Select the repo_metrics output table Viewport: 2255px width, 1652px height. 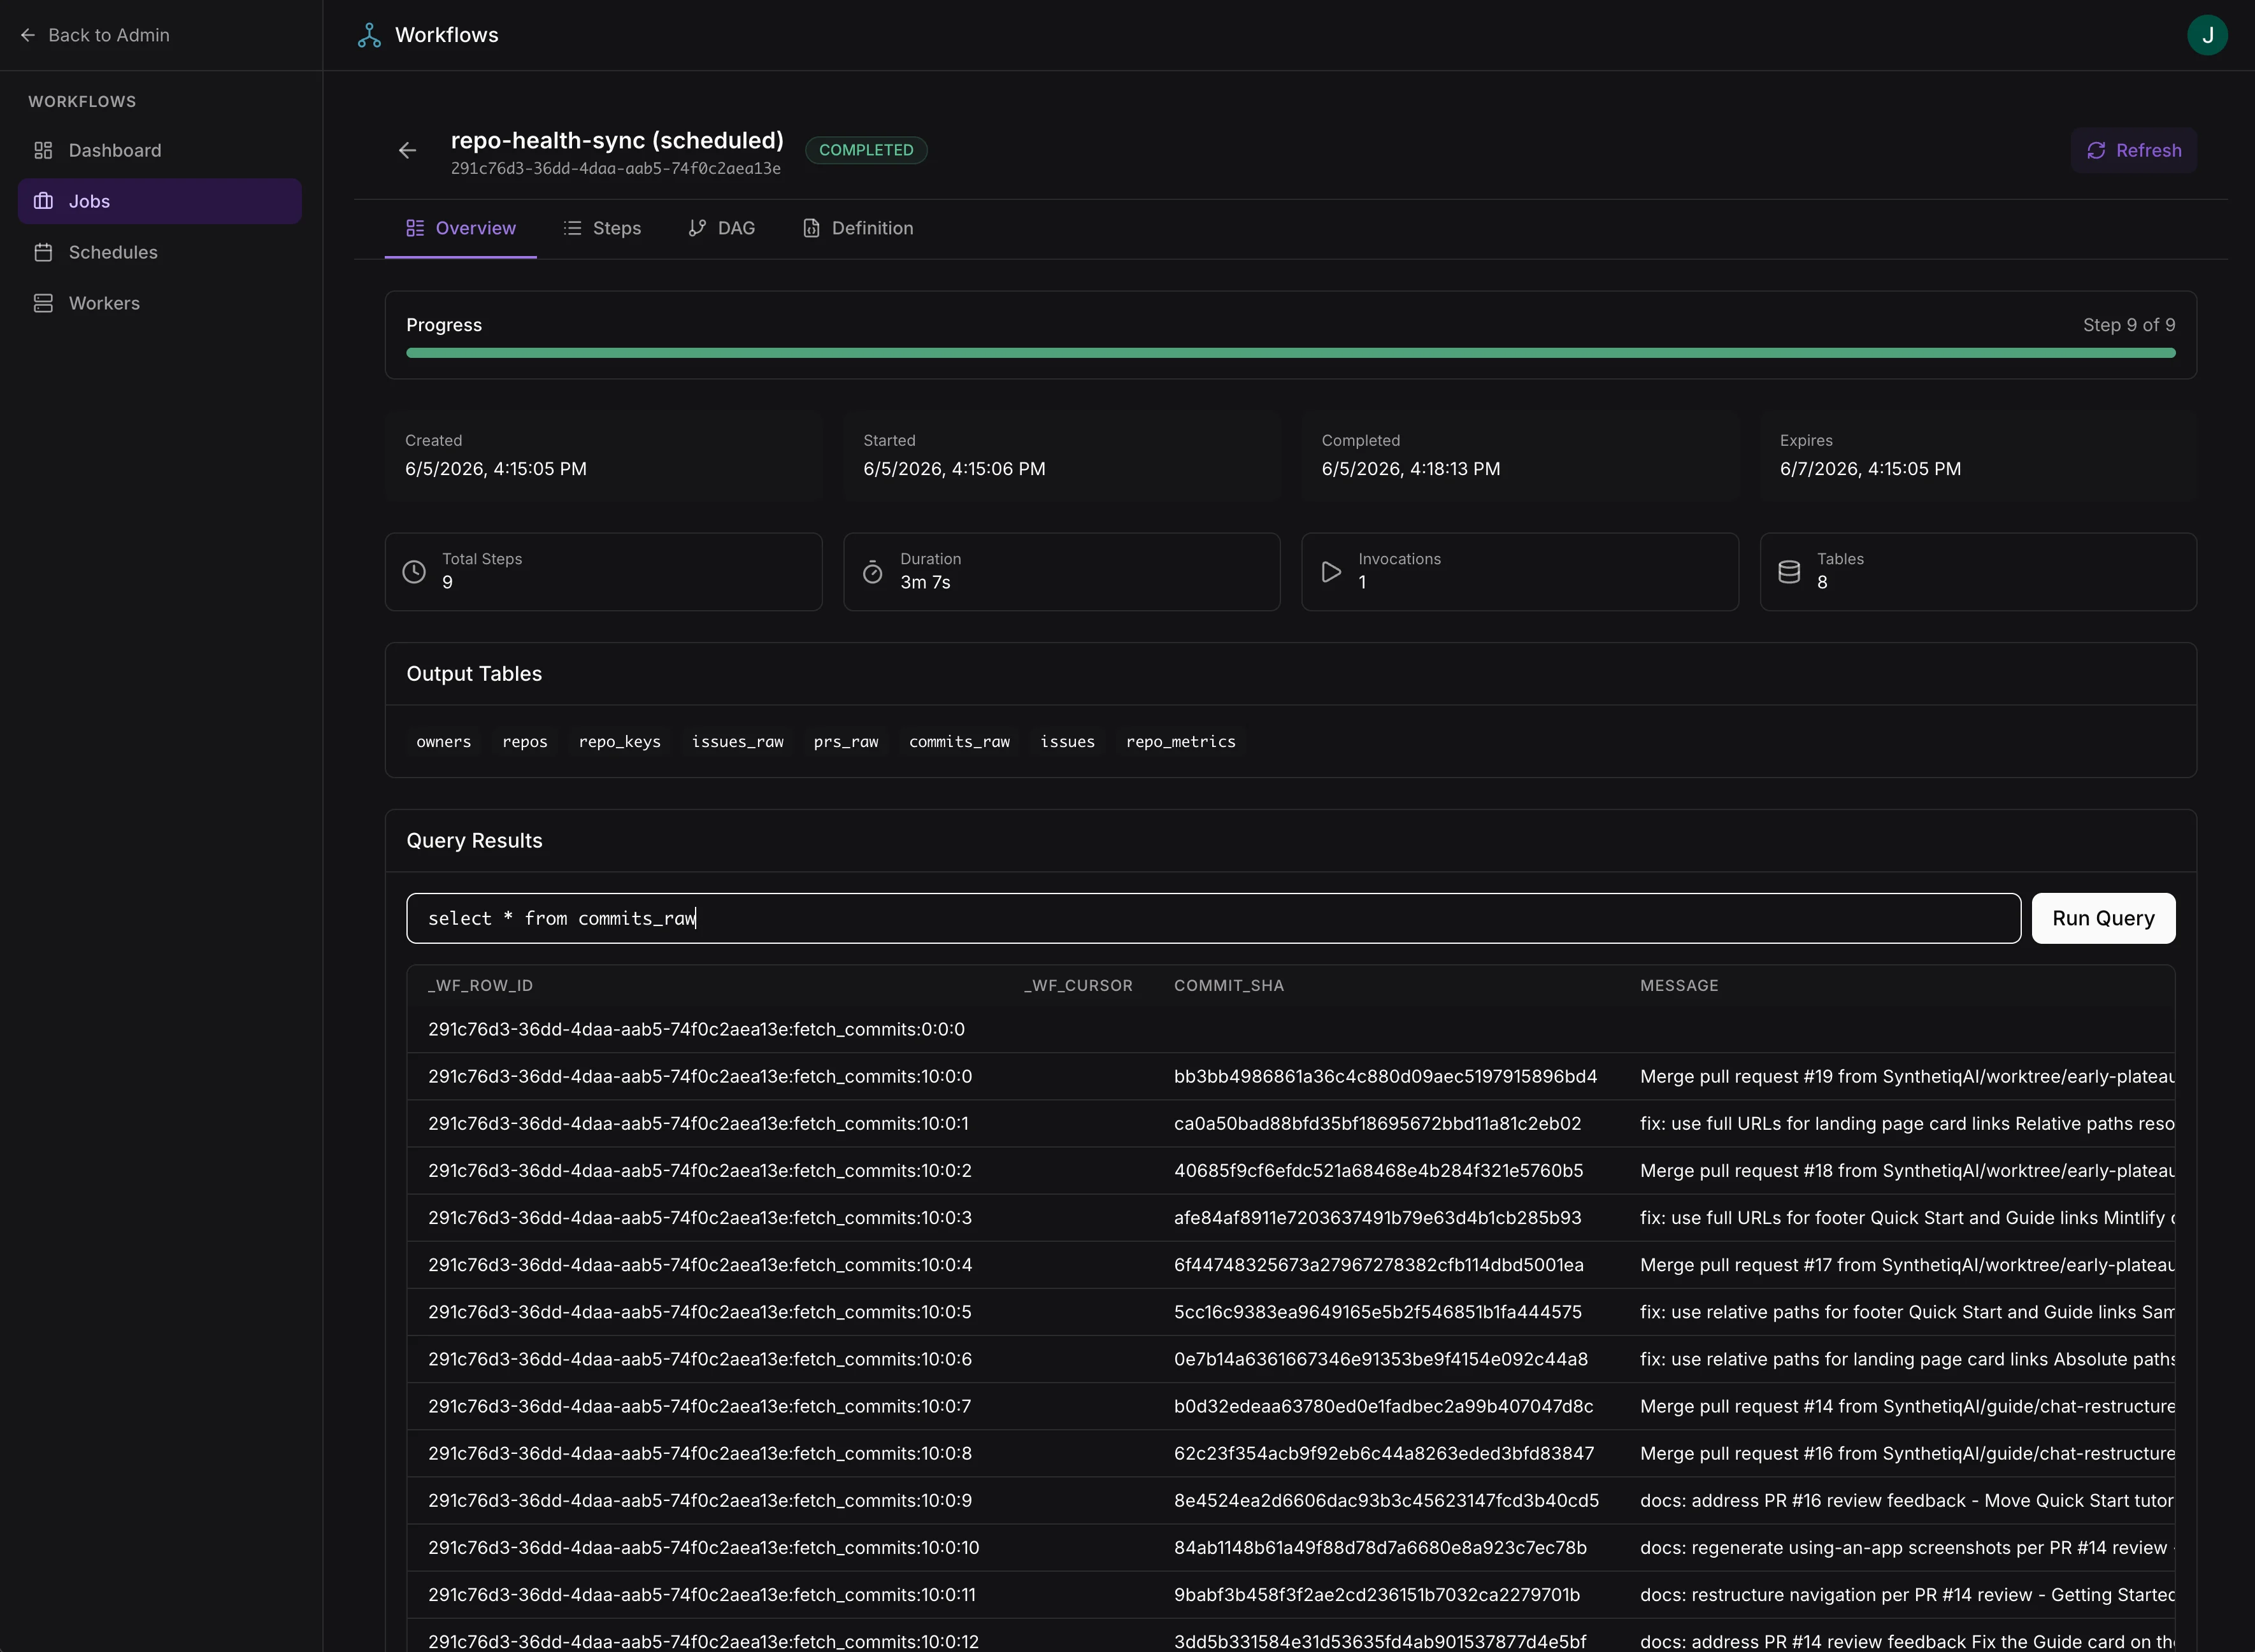1180,742
